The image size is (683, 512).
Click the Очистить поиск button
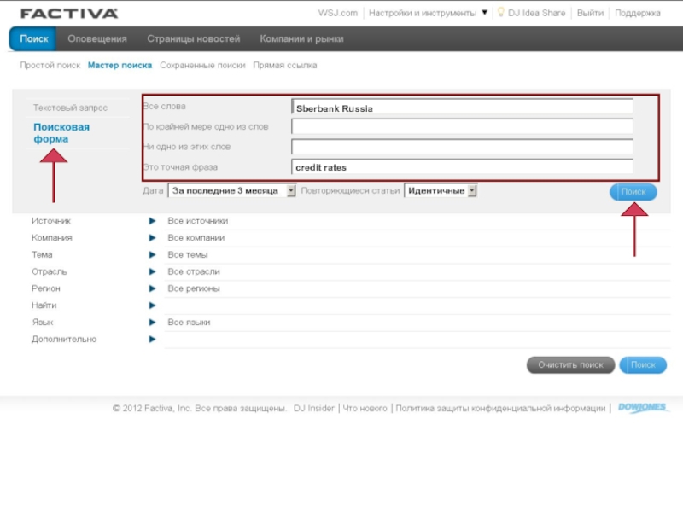point(570,365)
